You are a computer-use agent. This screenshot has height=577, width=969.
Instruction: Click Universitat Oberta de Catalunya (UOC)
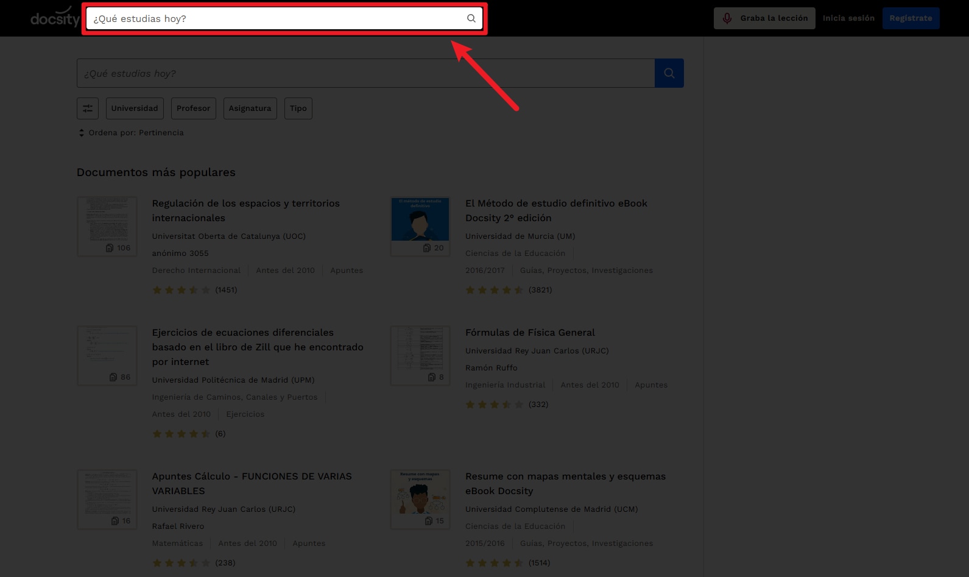point(229,236)
